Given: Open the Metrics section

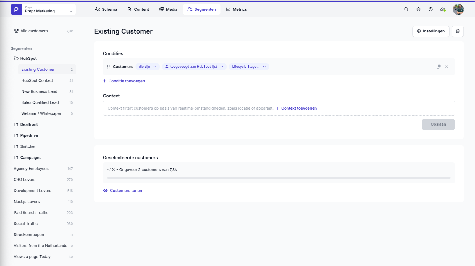Looking at the screenshot, I should [x=237, y=9].
